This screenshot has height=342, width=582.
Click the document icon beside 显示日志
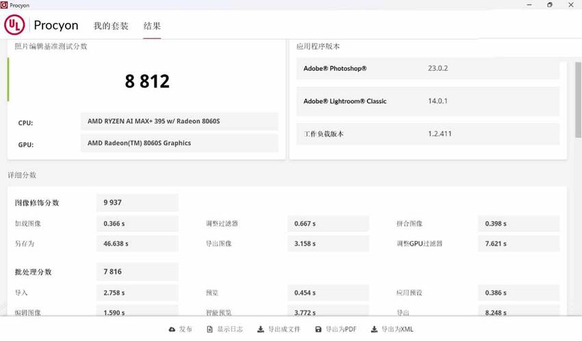click(210, 330)
